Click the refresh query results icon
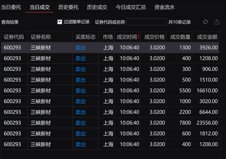 (x=205, y=22)
